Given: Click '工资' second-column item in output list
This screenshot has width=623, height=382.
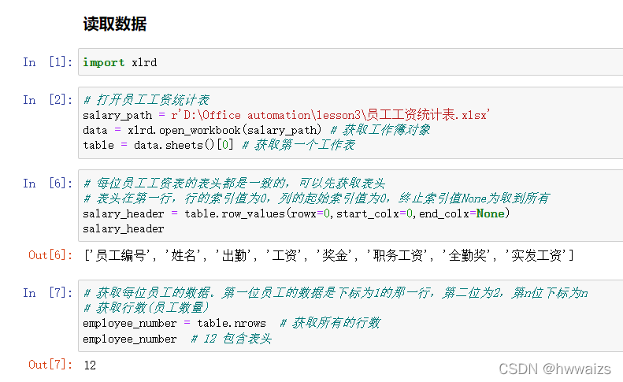Looking at the screenshot, I should (x=284, y=255).
